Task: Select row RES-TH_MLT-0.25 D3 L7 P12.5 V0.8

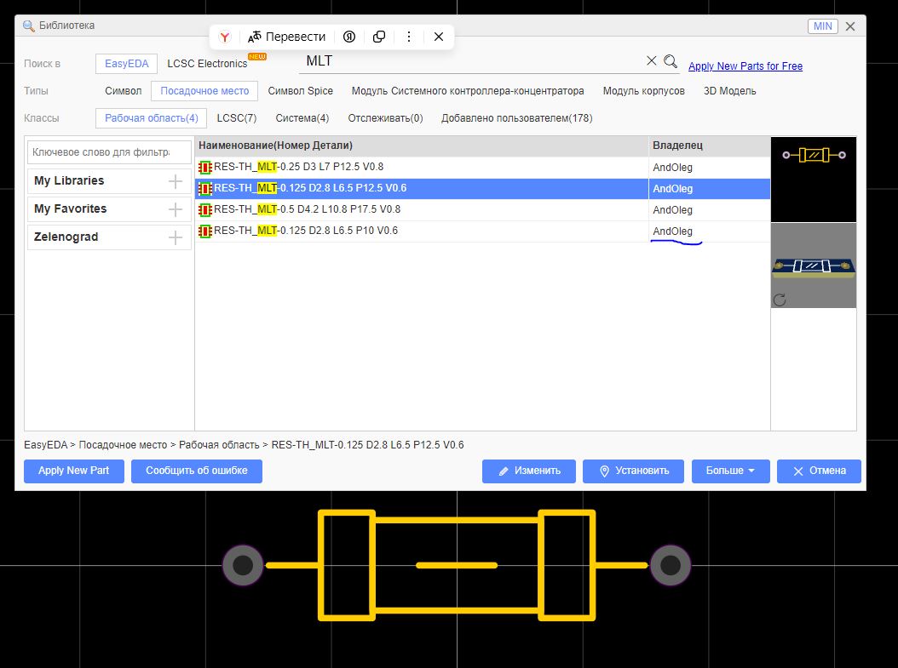Action: pyautogui.click(x=482, y=168)
